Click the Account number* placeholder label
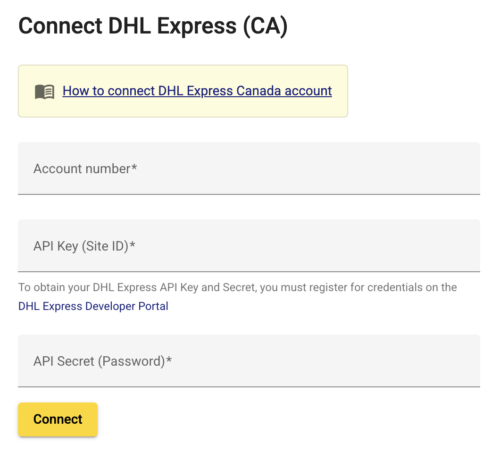500x452 pixels. pyautogui.click(x=85, y=169)
